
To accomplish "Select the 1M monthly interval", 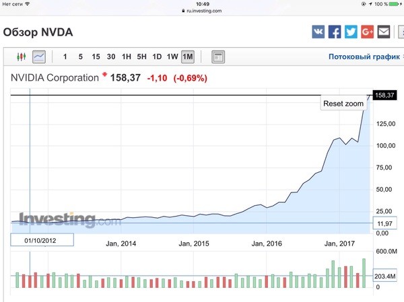I will pyautogui.click(x=188, y=56).
